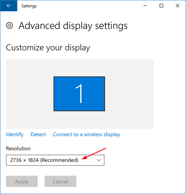
Task: Click the Detect link
Action: coord(38,134)
